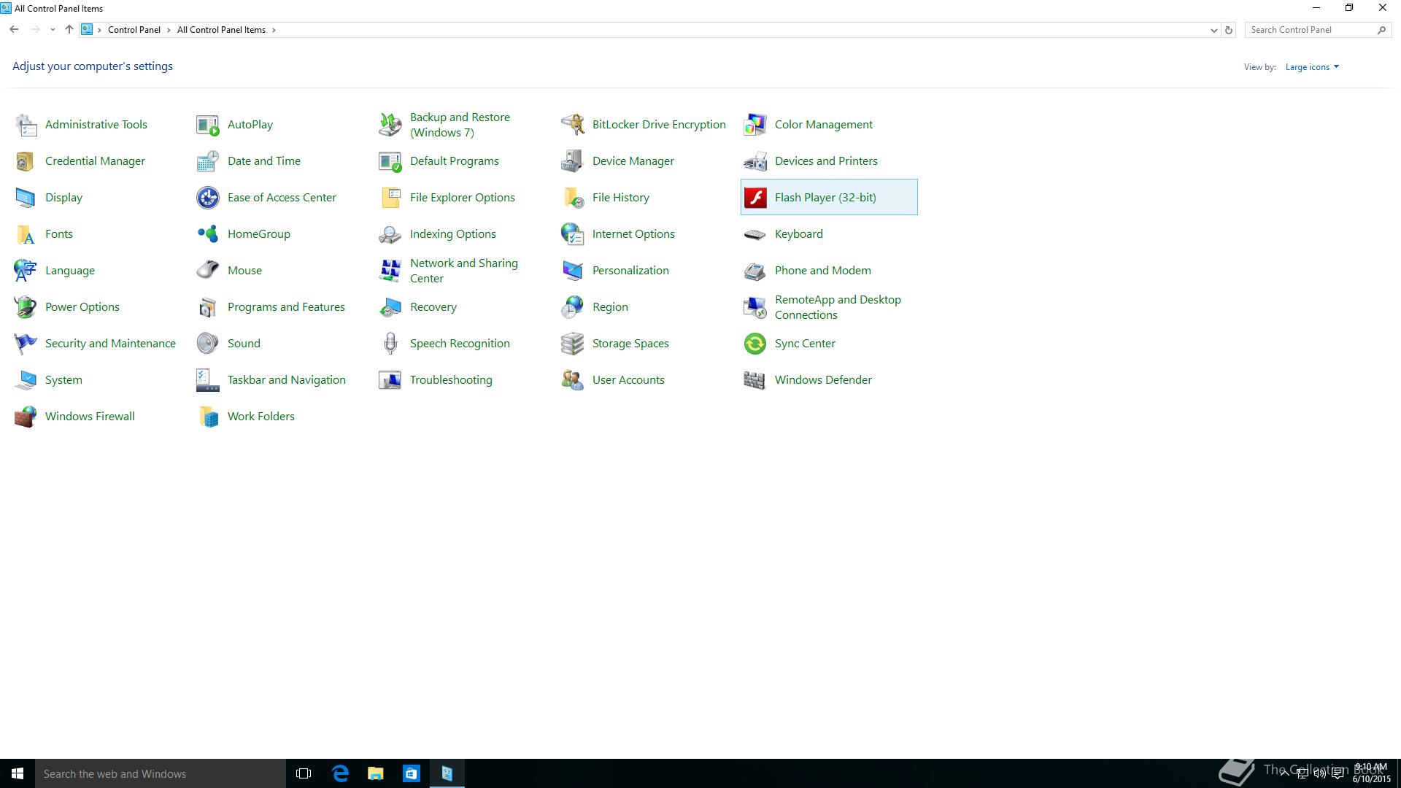Go up one level with Up arrow
Image resolution: width=1401 pixels, height=788 pixels.
pyautogui.click(x=69, y=30)
